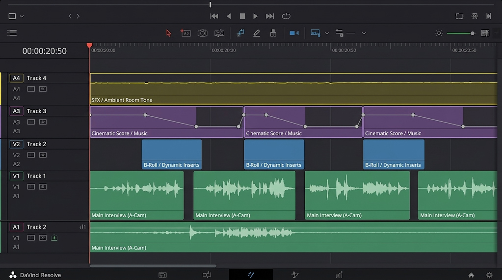502x280 pixels.
Task: Adjust the green zoom slider handle
Action: coord(472,33)
